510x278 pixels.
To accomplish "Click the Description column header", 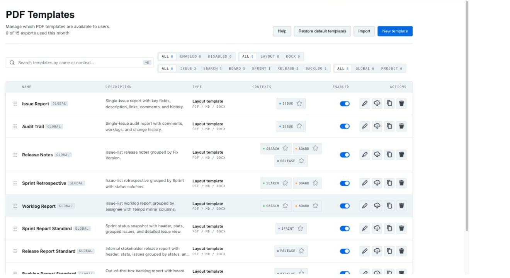I will click(119, 87).
